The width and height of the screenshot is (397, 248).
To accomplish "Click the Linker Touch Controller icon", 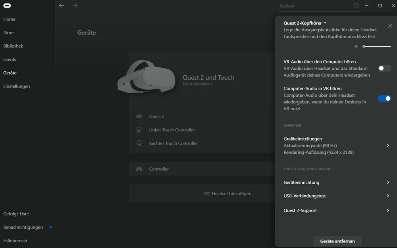I will click(139, 130).
